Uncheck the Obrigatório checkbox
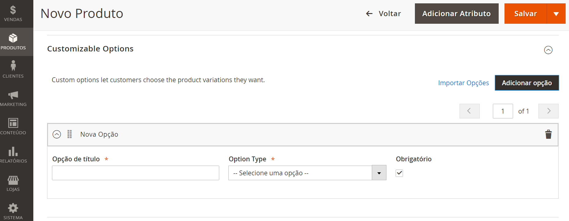The image size is (569, 221). pos(399,173)
